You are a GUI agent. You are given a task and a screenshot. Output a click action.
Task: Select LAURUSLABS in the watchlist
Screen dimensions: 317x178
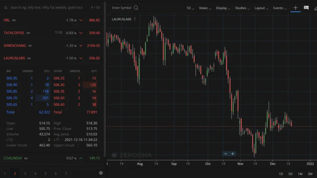point(14,58)
